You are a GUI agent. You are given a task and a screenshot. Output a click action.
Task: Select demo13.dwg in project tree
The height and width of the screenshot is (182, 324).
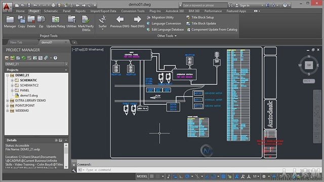[29, 96]
